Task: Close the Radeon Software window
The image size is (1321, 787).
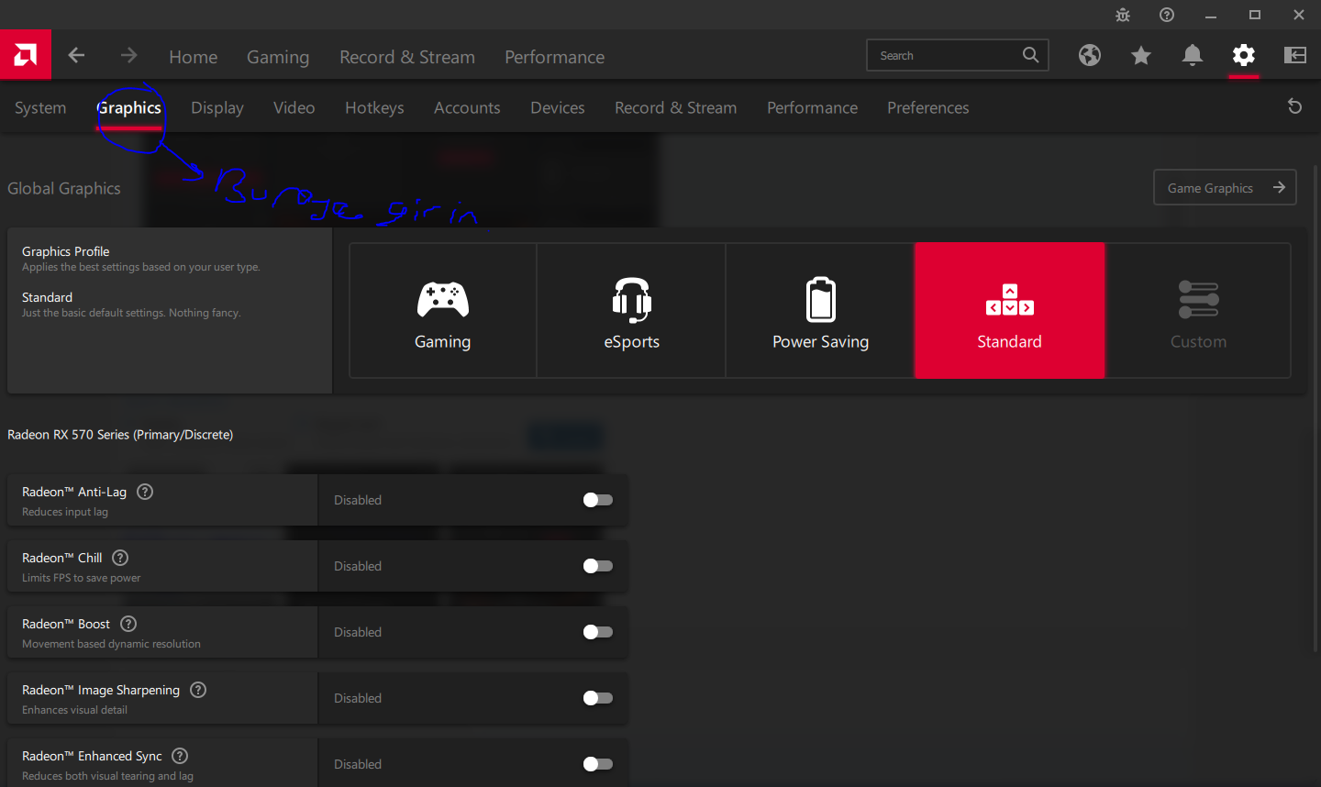Action: click(1299, 15)
